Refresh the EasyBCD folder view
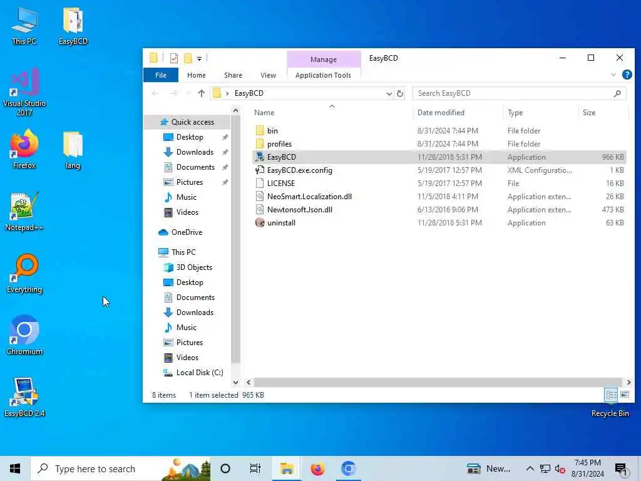The width and height of the screenshot is (641, 481). click(x=400, y=93)
